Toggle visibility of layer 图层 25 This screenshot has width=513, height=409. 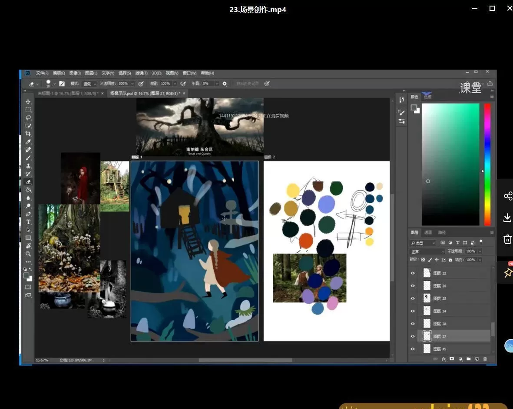point(413,298)
